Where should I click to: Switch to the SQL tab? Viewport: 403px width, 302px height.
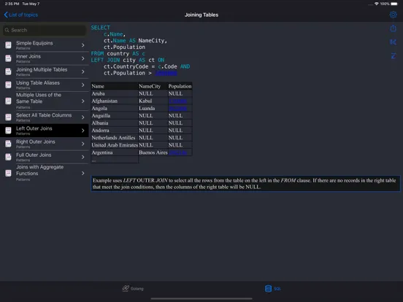coord(273,288)
